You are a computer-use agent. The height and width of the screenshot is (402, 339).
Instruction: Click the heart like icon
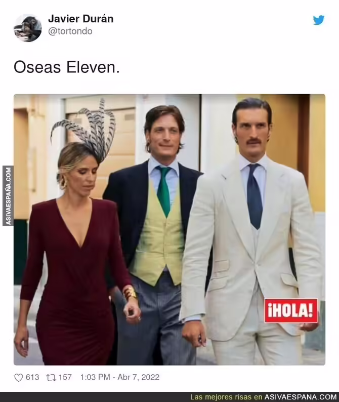click(18, 377)
